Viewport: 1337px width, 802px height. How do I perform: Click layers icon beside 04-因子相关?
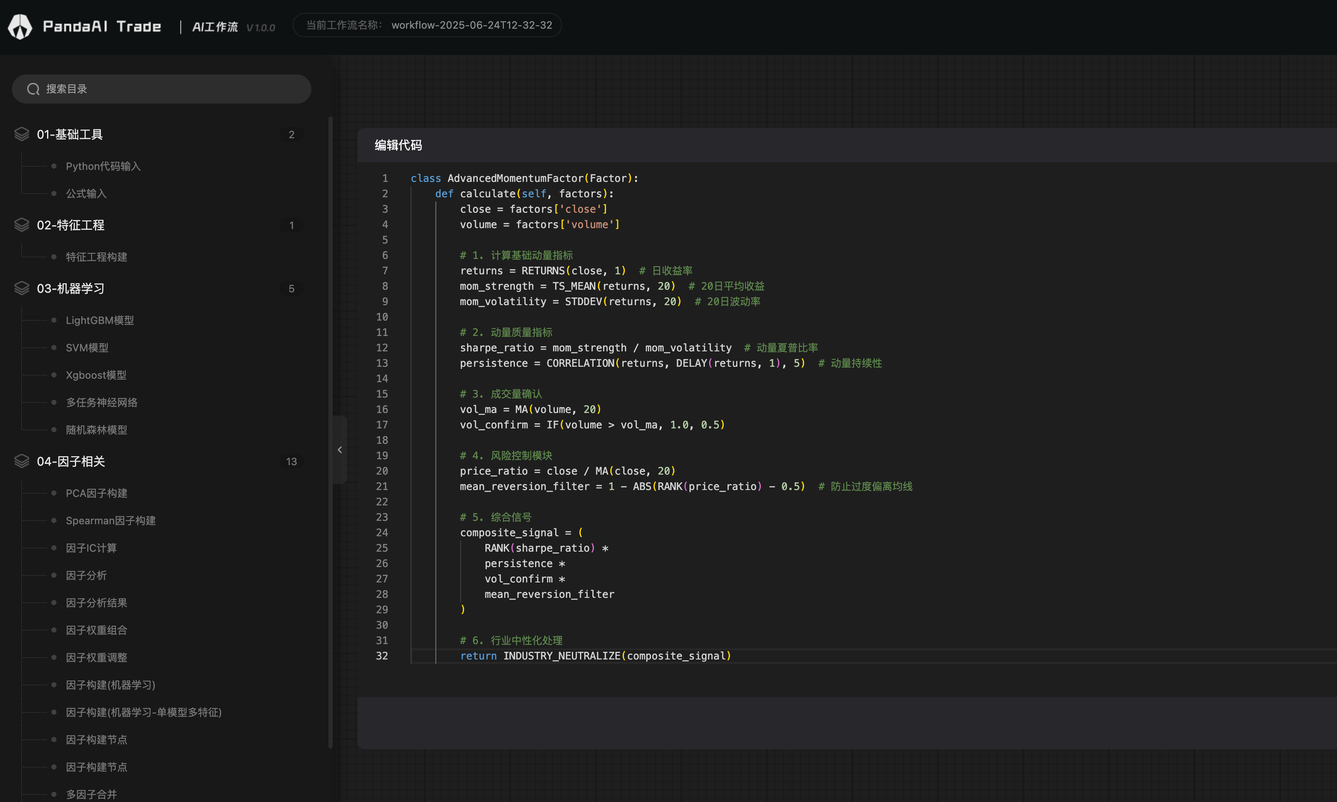pyautogui.click(x=22, y=461)
